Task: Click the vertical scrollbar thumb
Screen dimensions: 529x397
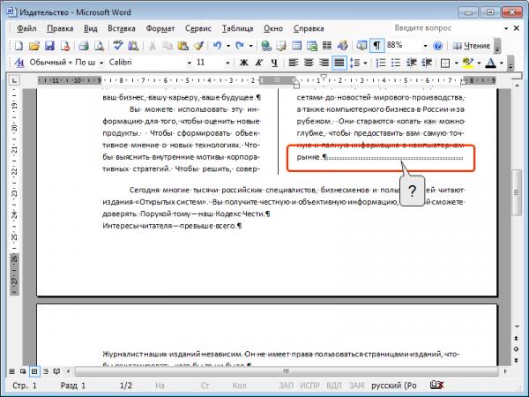Action: click(517, 192)
